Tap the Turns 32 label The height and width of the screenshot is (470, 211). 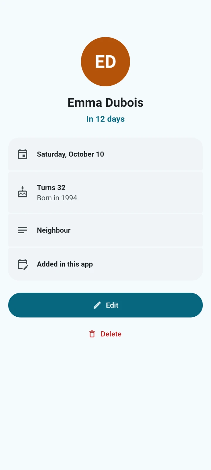[51, 187]
